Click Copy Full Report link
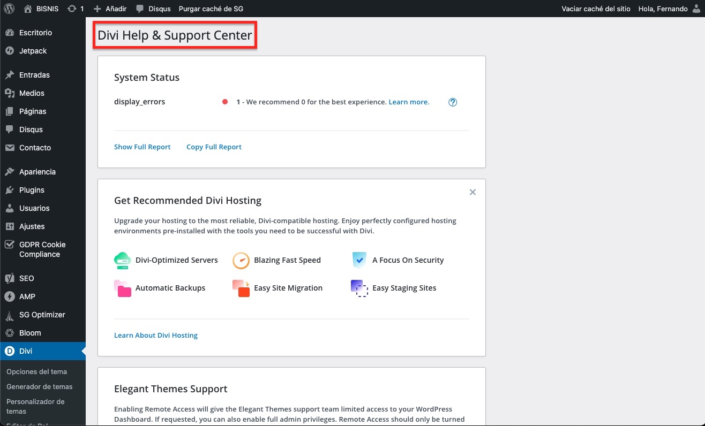Viewport: 705px width, 426px height. (x=214, y=147)
